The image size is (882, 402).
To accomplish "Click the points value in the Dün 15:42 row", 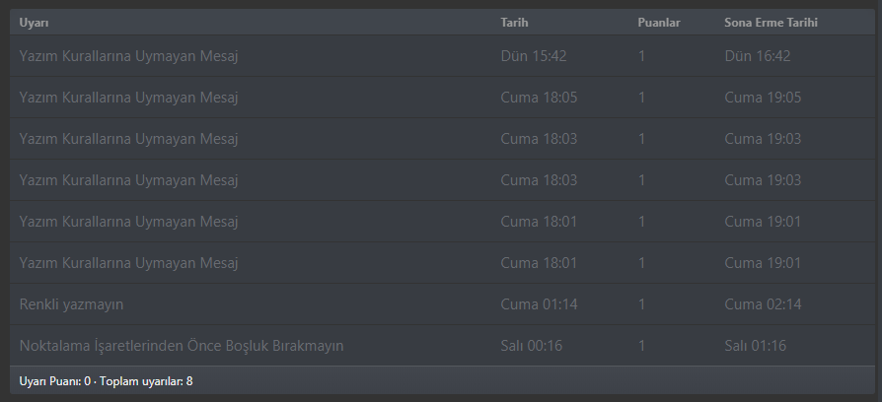I will point(642,56).
